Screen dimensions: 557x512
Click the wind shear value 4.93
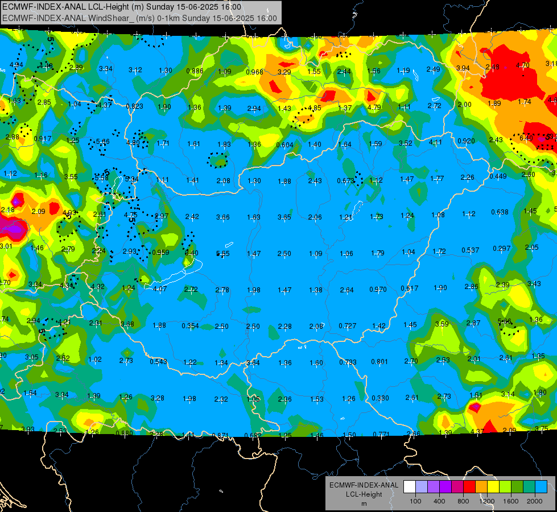point(69,212)
